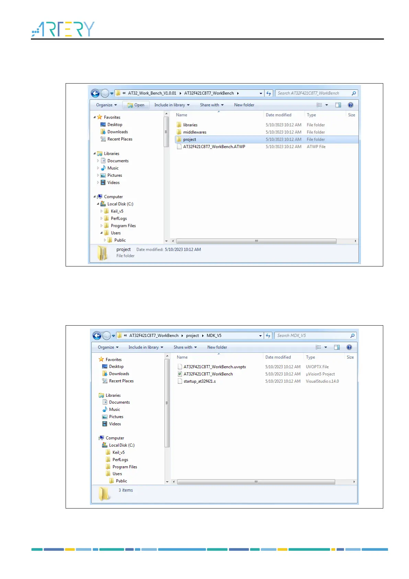Screen dimensions: 409x579
Task: Click Open button in upper Explorer toolbar
Action: (136, 105)
